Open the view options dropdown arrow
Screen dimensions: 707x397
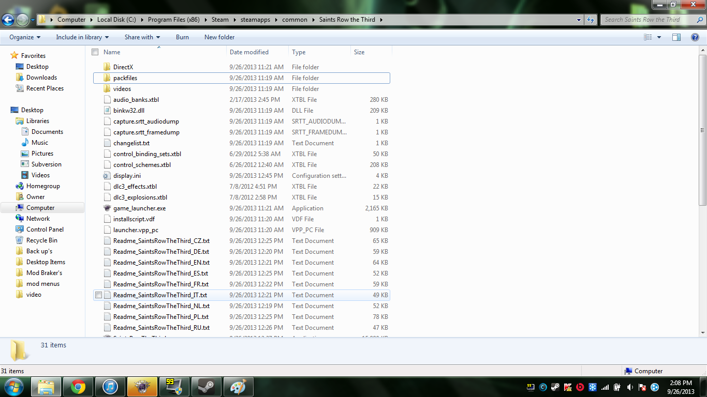coord(659,37)
